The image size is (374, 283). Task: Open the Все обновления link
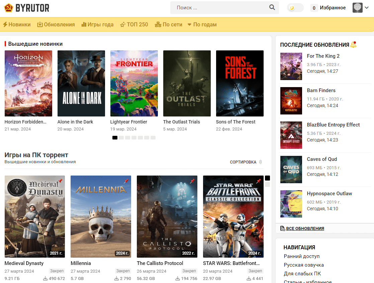(x=305, y=229)
